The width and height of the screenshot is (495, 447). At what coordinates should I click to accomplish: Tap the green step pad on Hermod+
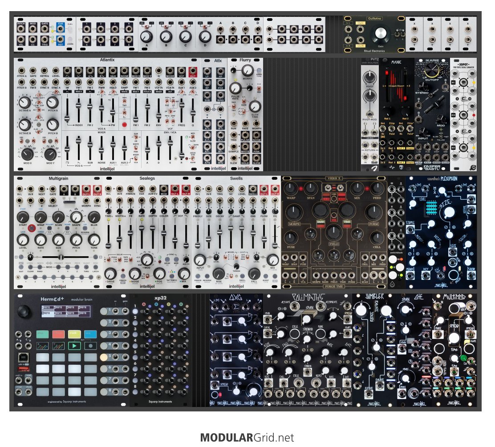click(42, 334)
